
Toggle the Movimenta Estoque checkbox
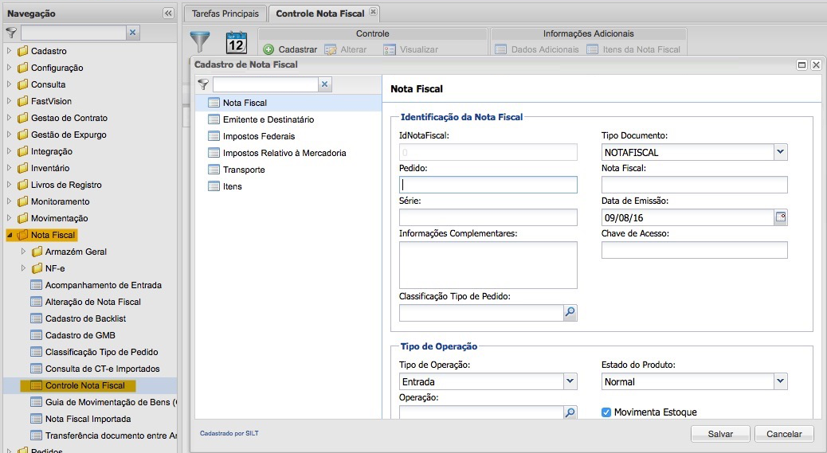pos(606,412)
